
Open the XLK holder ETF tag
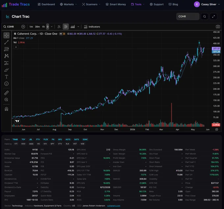point(68,144)
